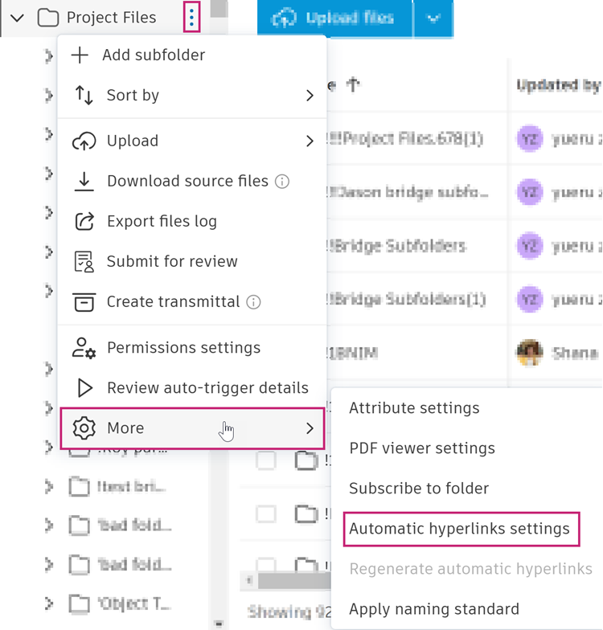
Task: Expand the Sort by submenu
Action: [310, 96]
